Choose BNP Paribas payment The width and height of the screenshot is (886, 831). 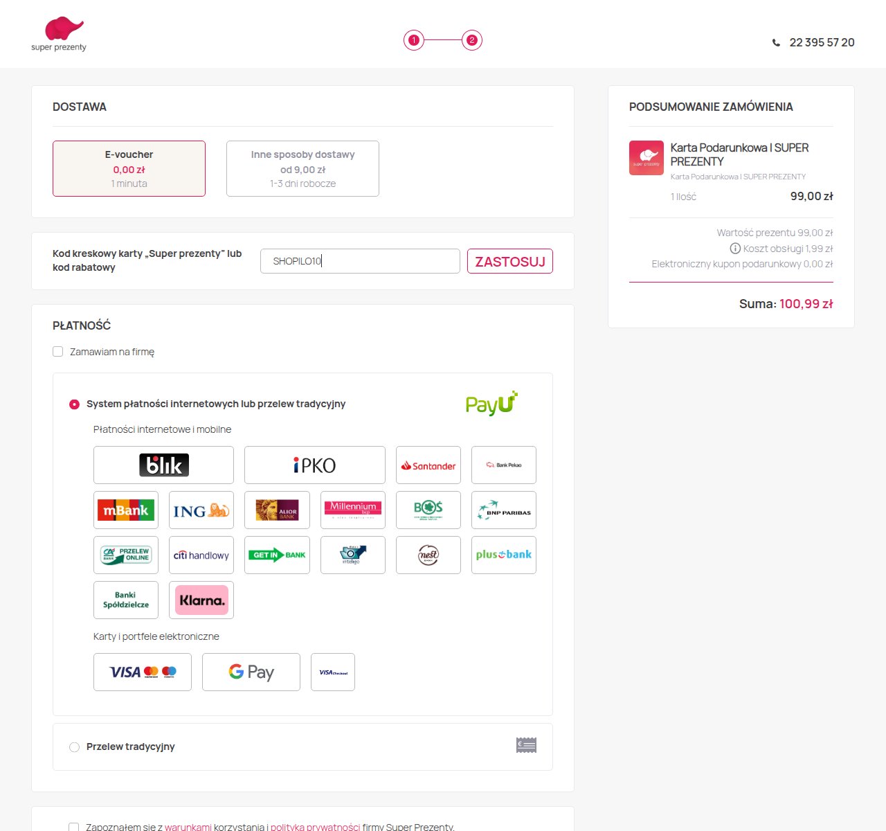(504, 510)
